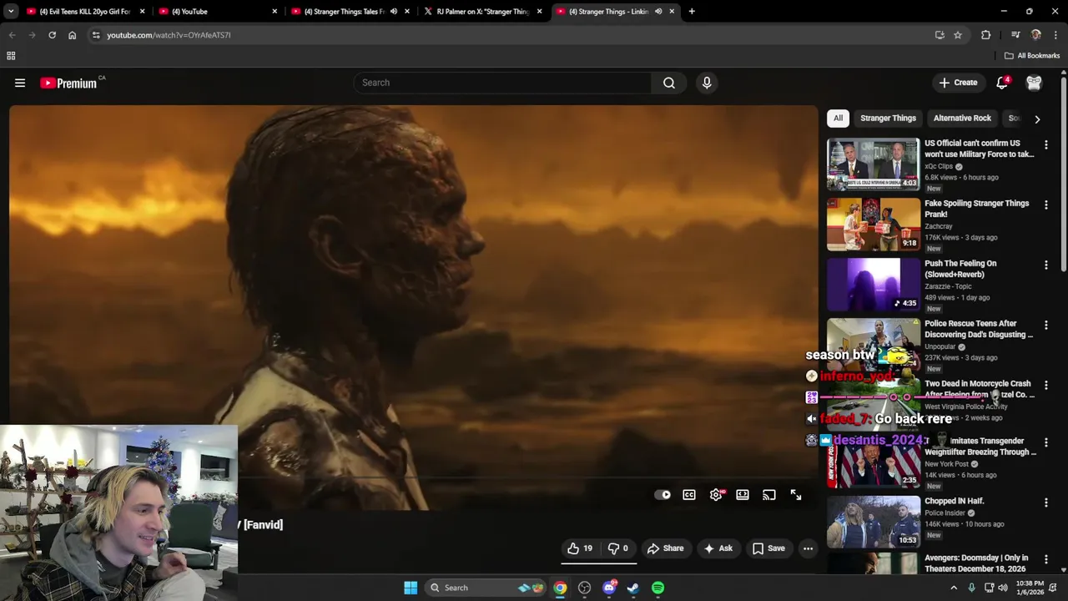The width and height of the screenshot is (1068, 601).
Task: Dislike the video
Action: point(617,548)
